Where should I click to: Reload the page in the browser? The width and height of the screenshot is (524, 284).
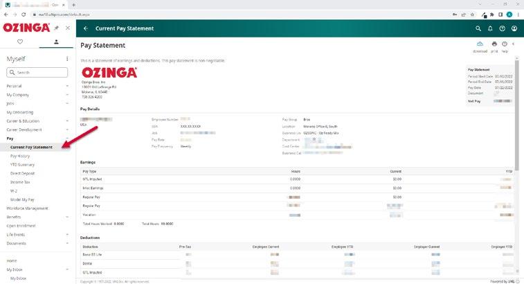[24, 15]
